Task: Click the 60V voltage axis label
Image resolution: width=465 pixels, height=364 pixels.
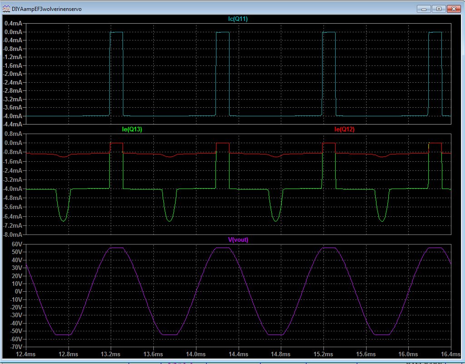Action: (x=17, y=244)
